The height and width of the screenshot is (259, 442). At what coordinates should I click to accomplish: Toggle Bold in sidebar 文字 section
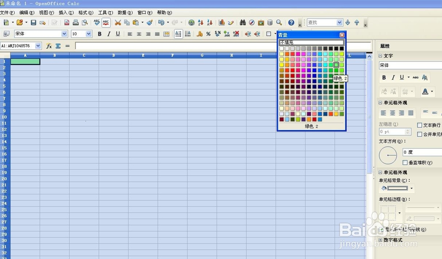pyautogui.click(x=384, y=77)
